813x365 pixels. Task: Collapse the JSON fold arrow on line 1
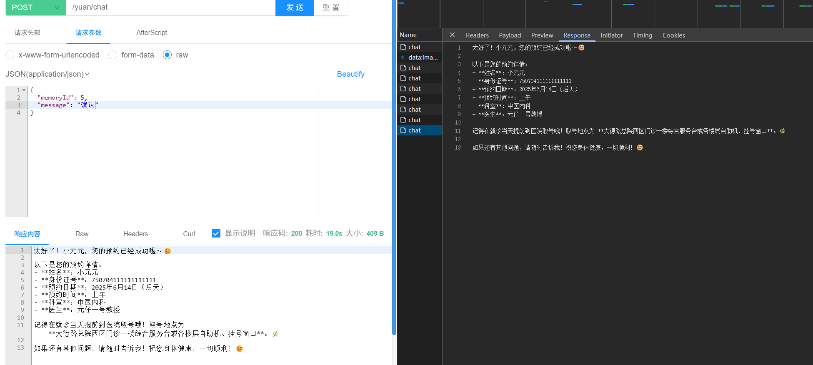[24, 90]
